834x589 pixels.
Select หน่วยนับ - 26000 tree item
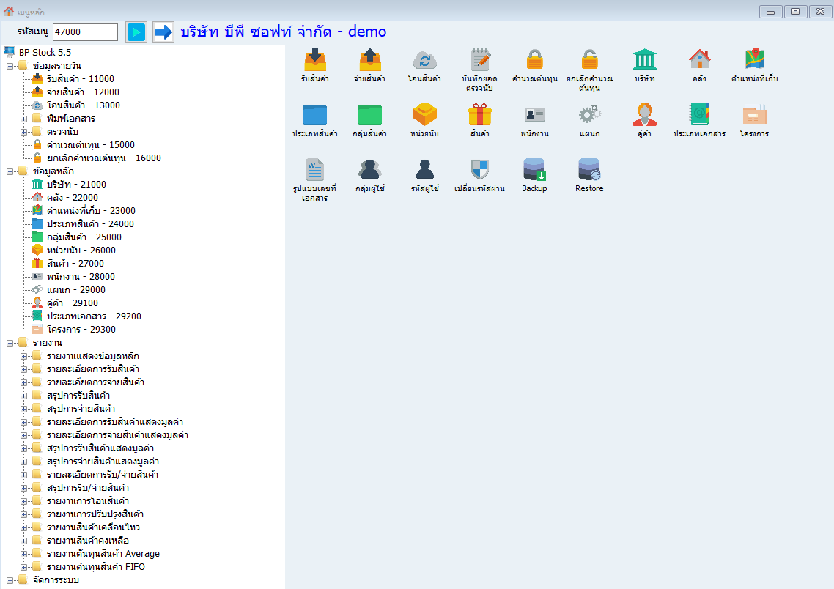pyautogui.click(x=81, y=251)
